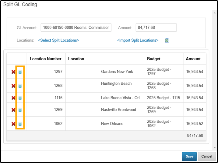Viewport: 218px width, 163px height.
Task: Remove the Lake Buena Vista row
Action: tap(13, 98)
